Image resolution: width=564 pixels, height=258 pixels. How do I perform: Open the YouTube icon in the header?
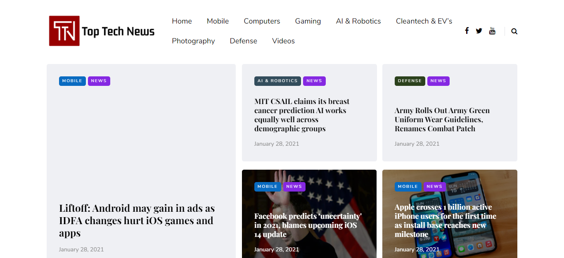[492, 31]
